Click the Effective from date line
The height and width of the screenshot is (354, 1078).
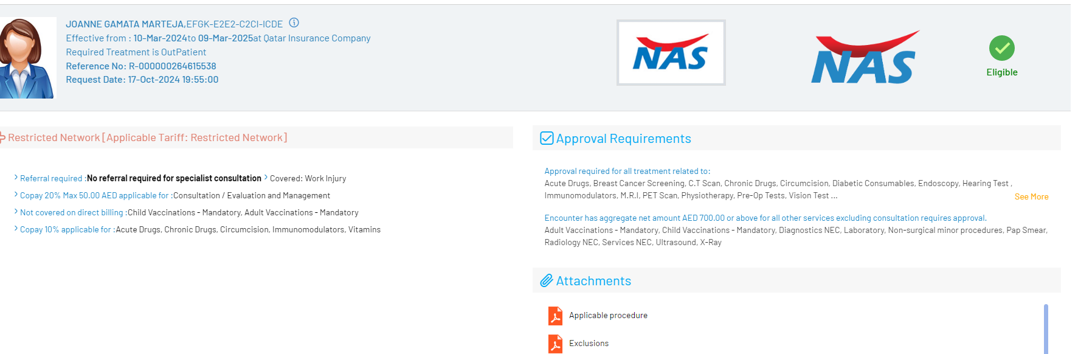[x=218, y=38]
